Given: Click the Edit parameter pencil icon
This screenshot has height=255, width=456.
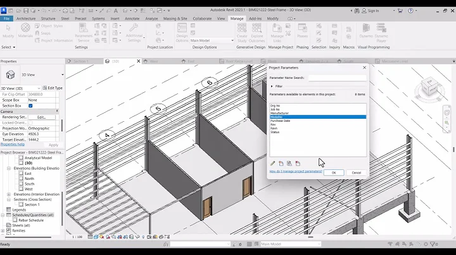Looking at the screenshot, I should coord(272,163).
